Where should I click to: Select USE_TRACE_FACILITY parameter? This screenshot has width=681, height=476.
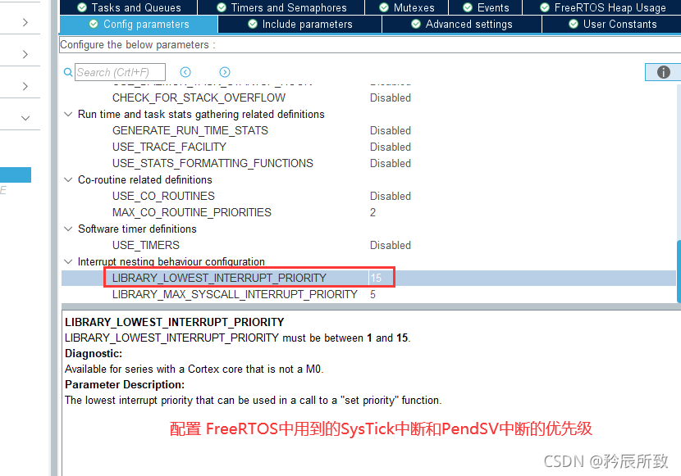[169, 147]
